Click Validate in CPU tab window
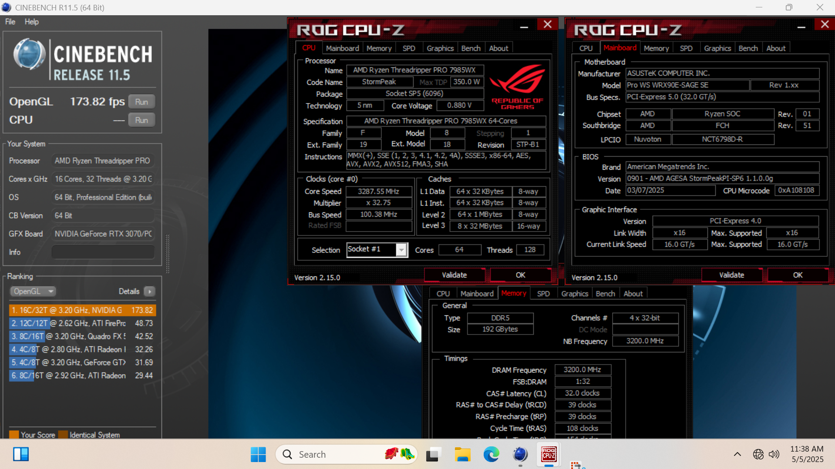This screenshot has width=835, height=469. click(454, 275)
